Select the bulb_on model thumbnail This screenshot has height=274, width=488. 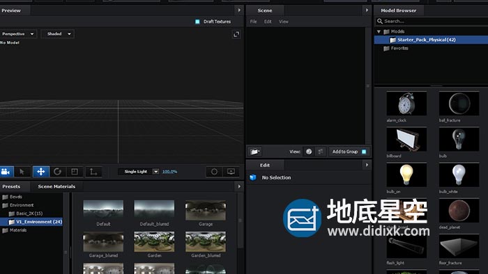406,175
